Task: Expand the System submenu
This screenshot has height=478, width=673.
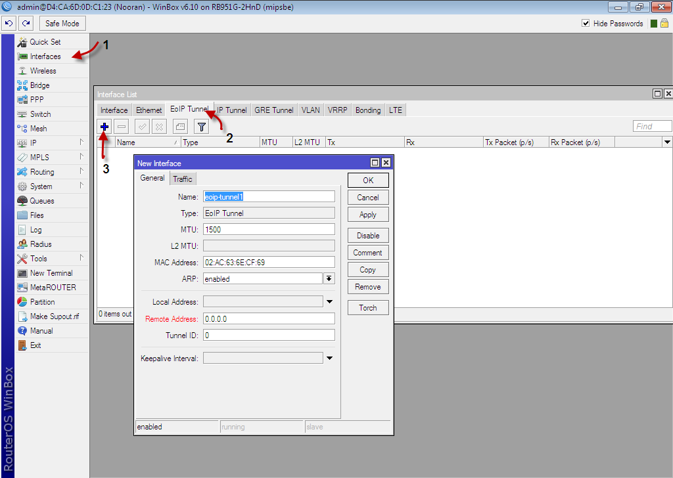Action: pyautogui.click(x=81, y=186)
